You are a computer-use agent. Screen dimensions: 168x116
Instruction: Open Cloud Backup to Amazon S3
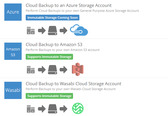pyautogui.click(x=54, y=45)
